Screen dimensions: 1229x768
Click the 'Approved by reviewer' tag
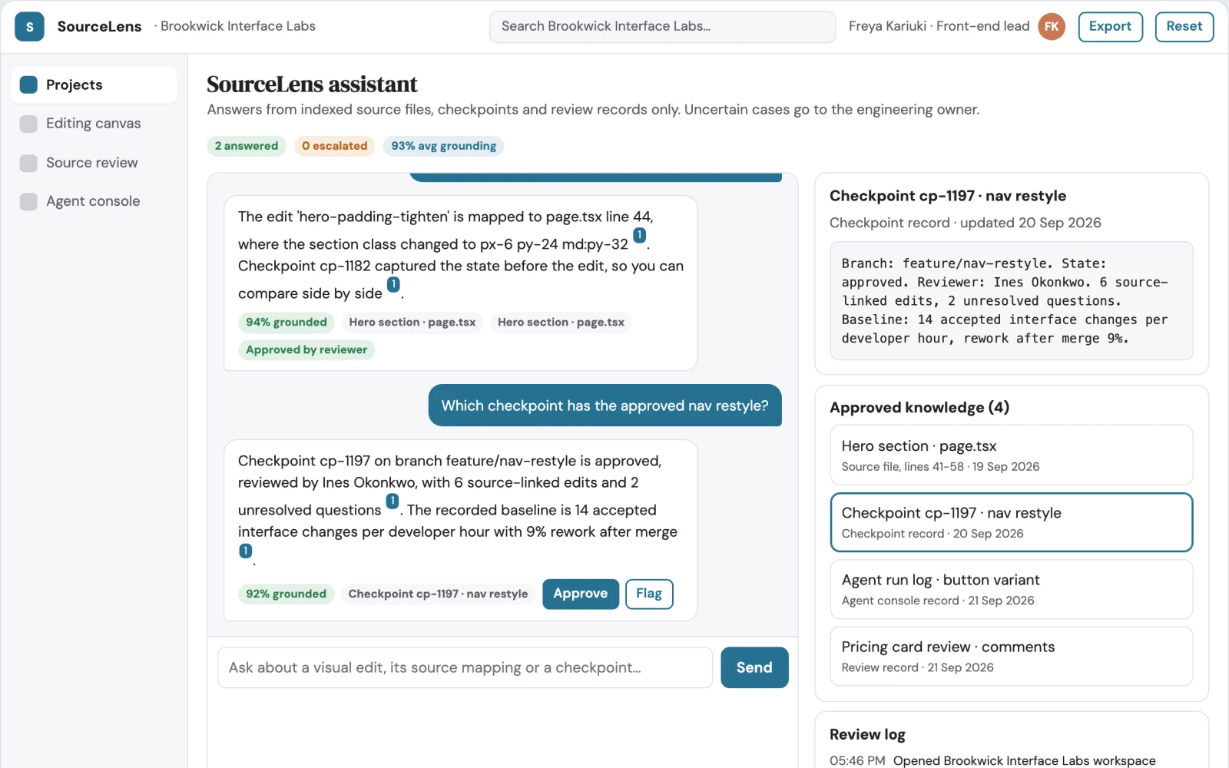(306, 349)
